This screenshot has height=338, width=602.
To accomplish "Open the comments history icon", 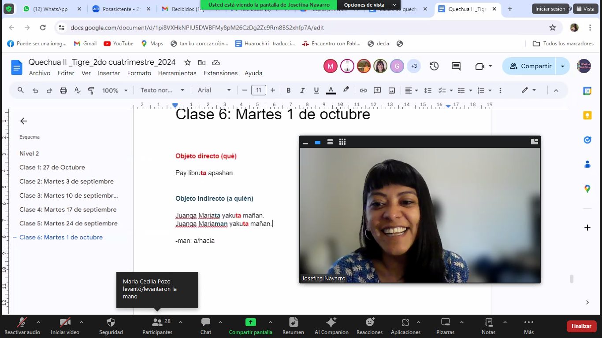I will [x=456, y=66].
